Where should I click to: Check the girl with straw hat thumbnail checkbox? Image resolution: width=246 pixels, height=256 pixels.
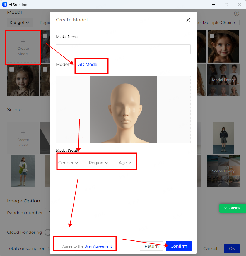212,36
